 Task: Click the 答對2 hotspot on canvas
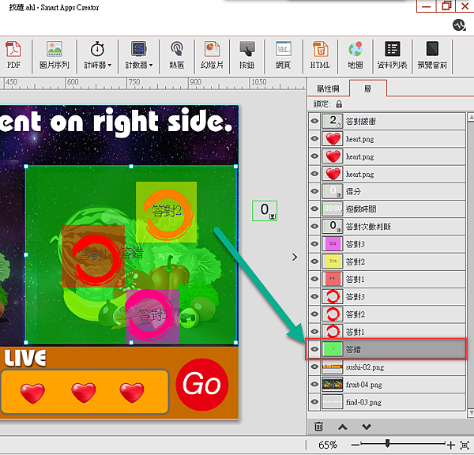(x=166, y=212)
